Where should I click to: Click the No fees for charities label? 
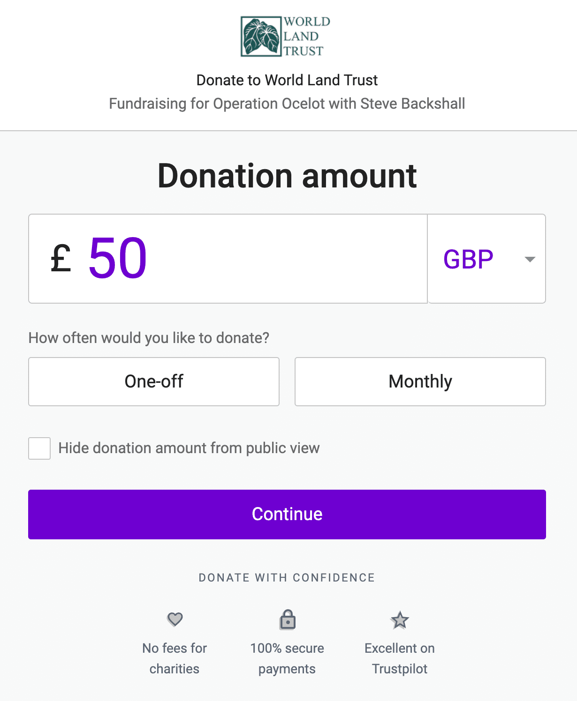click(x=175, y=658)
